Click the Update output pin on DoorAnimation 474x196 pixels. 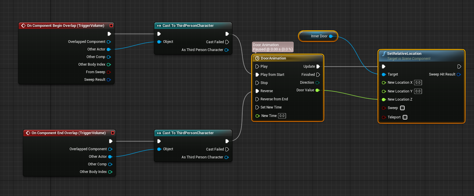point(318,66)
